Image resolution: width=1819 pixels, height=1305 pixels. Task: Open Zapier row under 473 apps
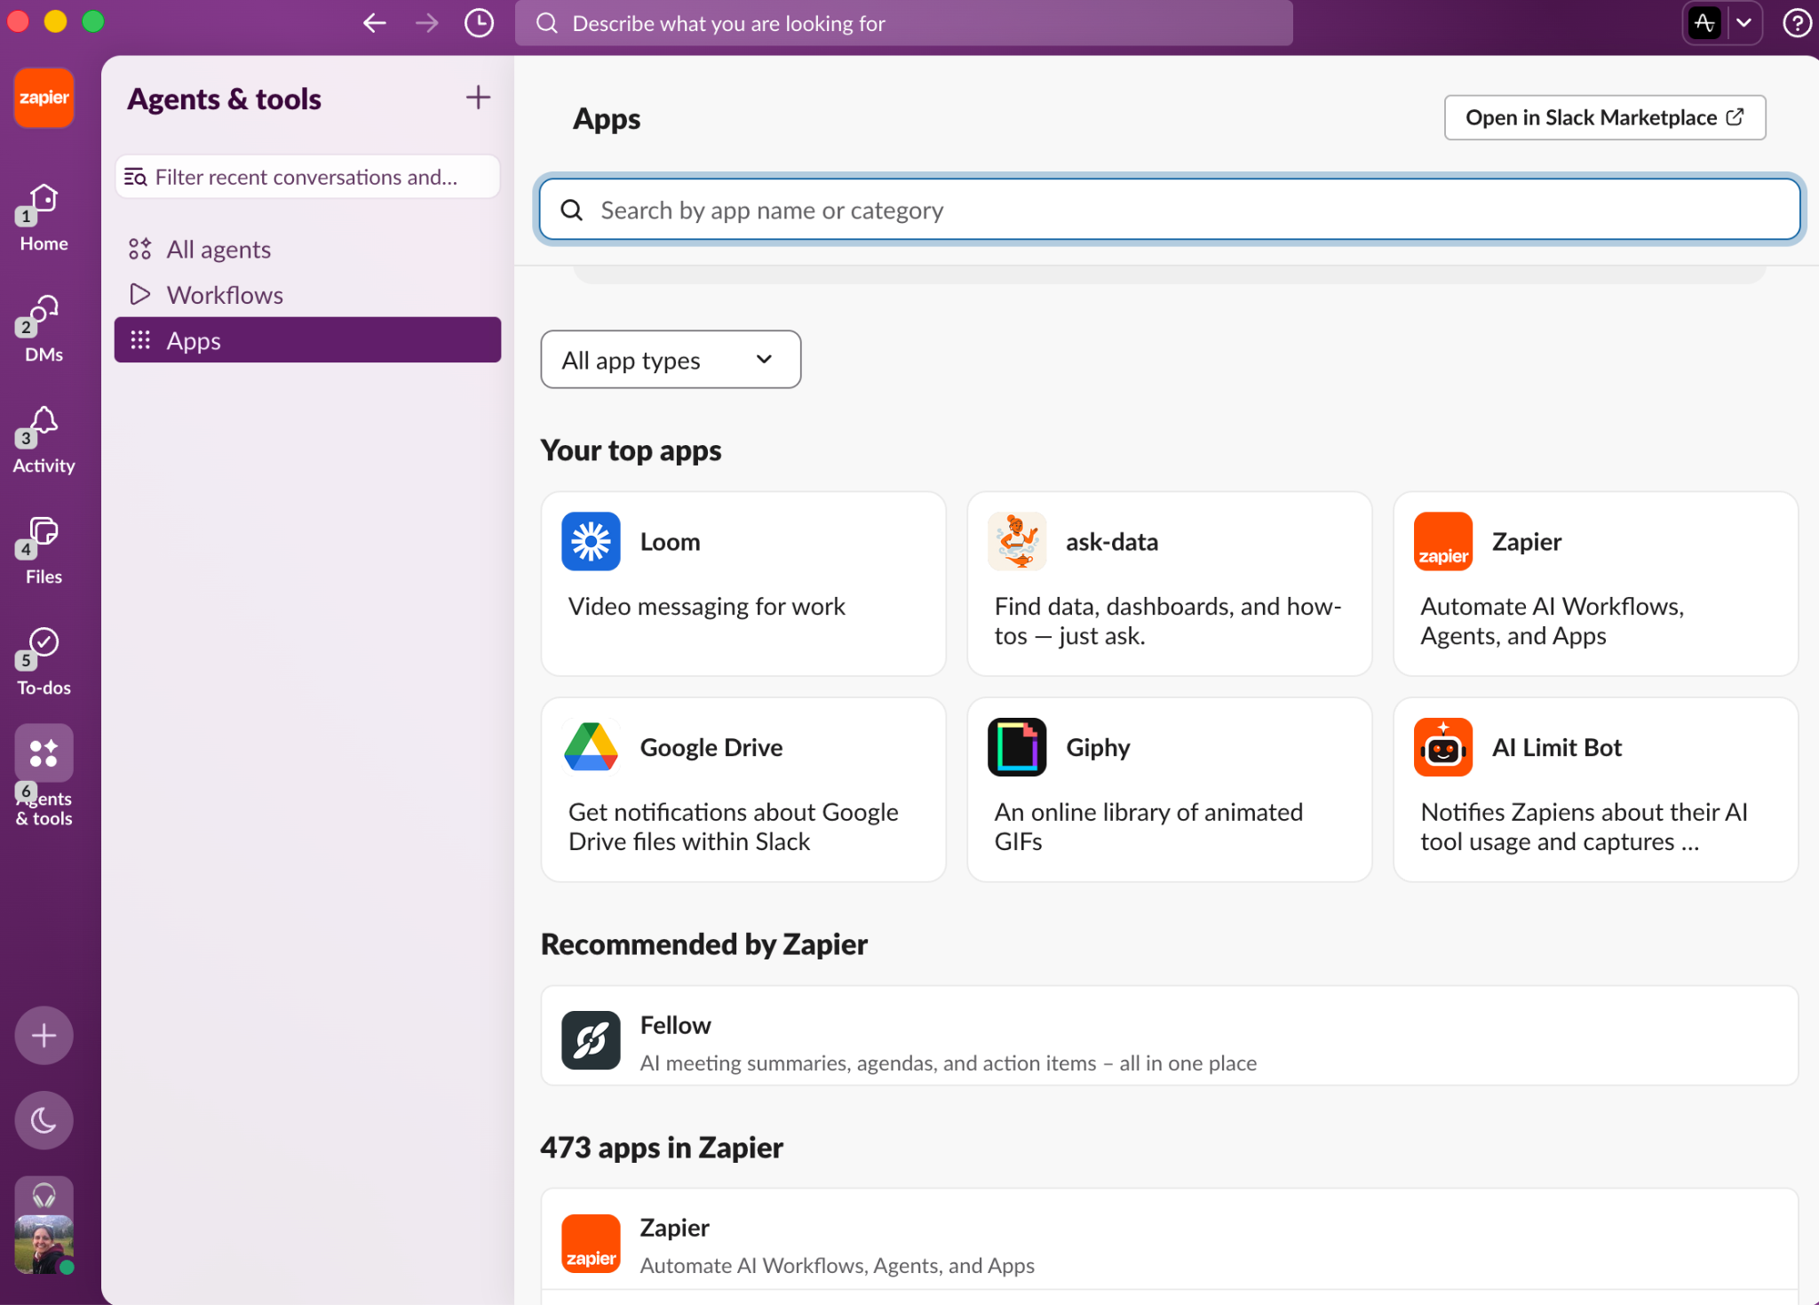pos(1169,1240)
